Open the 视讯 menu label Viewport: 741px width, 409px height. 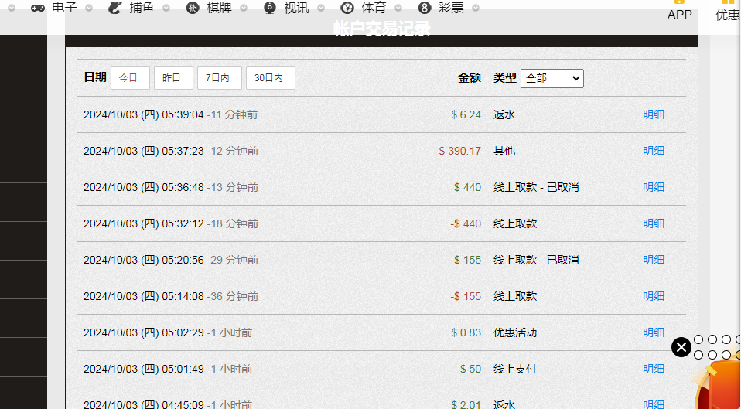(x=296, y=8)
